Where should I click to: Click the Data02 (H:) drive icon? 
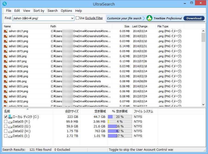(10, 131)
